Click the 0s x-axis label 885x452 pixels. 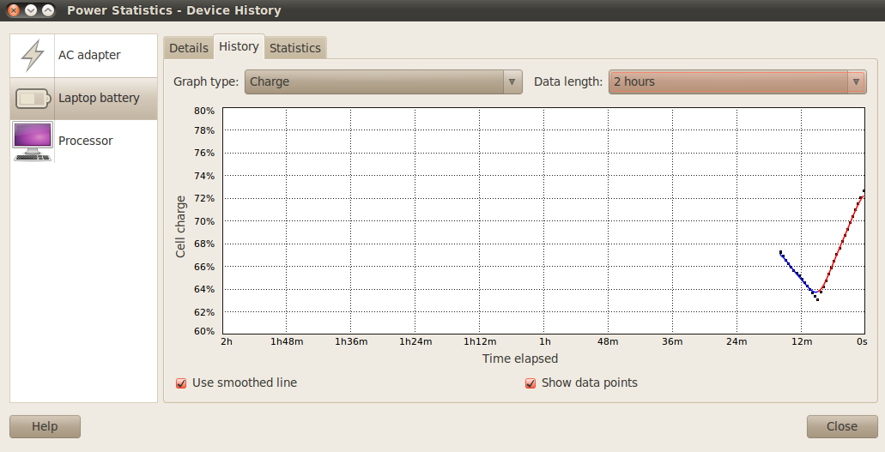[x=862, y=341]
